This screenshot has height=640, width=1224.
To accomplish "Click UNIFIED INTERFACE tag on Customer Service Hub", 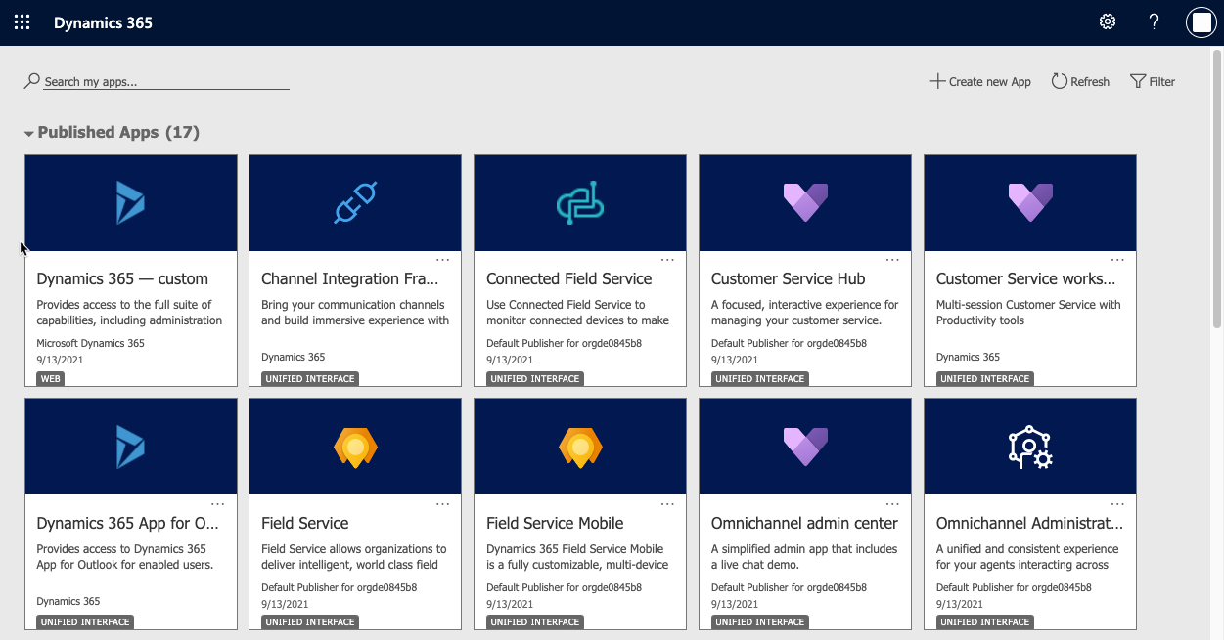I will tap(760, 378).
